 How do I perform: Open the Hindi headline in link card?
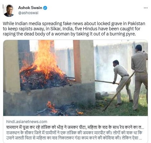[x=75, y=127]
